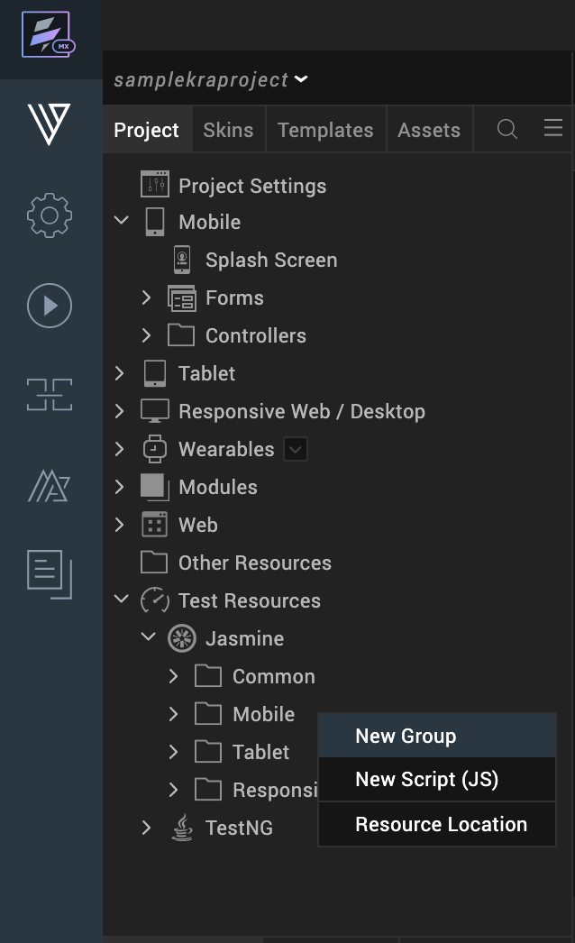Open the Wearables dropdown arrow button
Viewport: 575px width, 943px height.
pos(296,449)
